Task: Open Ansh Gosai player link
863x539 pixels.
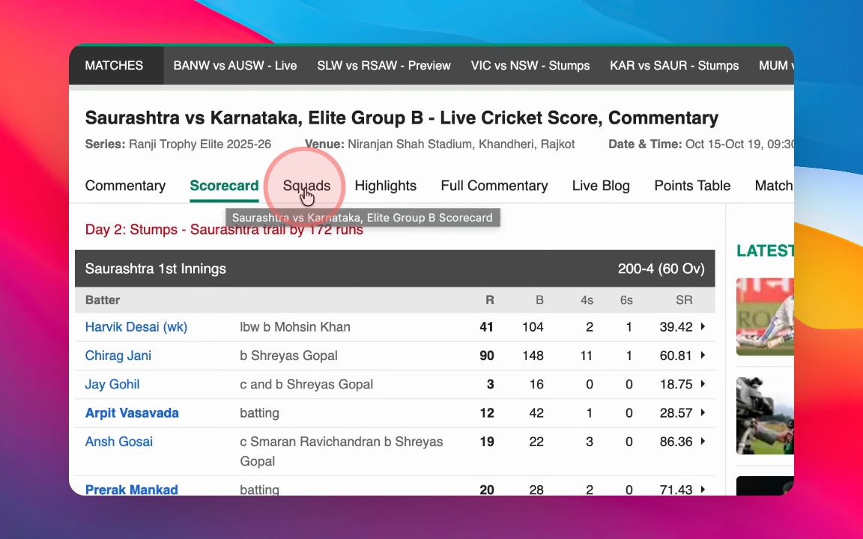Action: [x=119, y=441]
